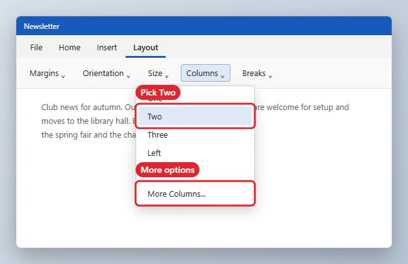The image size is (408, 264).
Task: Collapse the Columns dropdown
Action: (x=205, y=74)
